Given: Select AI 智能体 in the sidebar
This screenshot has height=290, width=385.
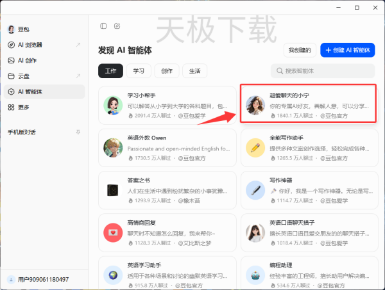Looking at the screenshot, I should [x=30, y=92].
